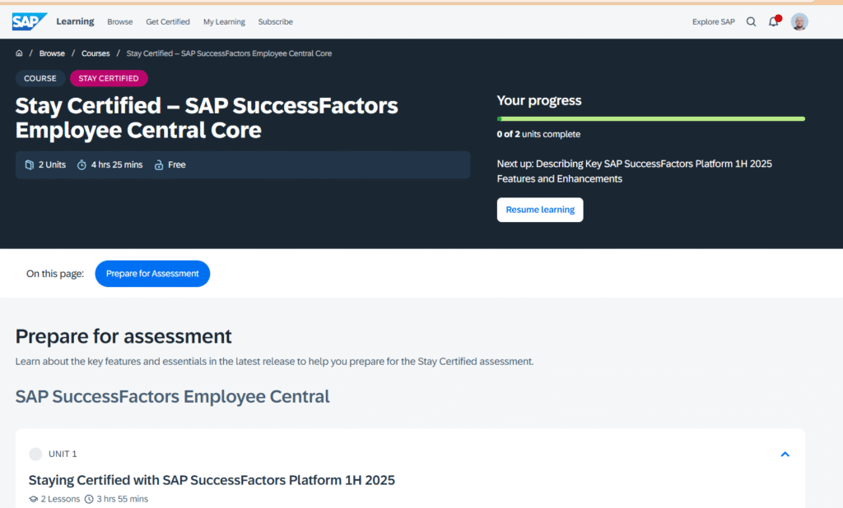This screenshot has height=508, width=843.
Task: Click the Resume learning button
Action: [x=540, y=210]
